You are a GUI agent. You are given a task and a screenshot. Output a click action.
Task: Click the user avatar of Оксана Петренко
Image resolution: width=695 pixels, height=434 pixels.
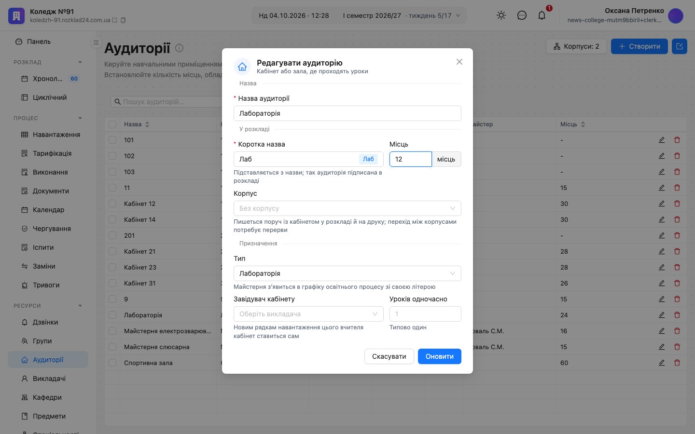coord(676,15)
